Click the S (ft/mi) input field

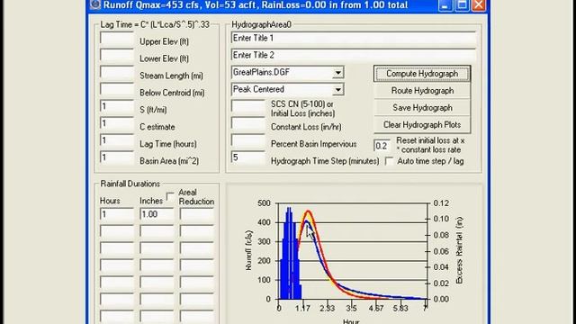click(117, 106)
